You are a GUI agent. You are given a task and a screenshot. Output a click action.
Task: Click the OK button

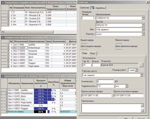pos(126,118)
